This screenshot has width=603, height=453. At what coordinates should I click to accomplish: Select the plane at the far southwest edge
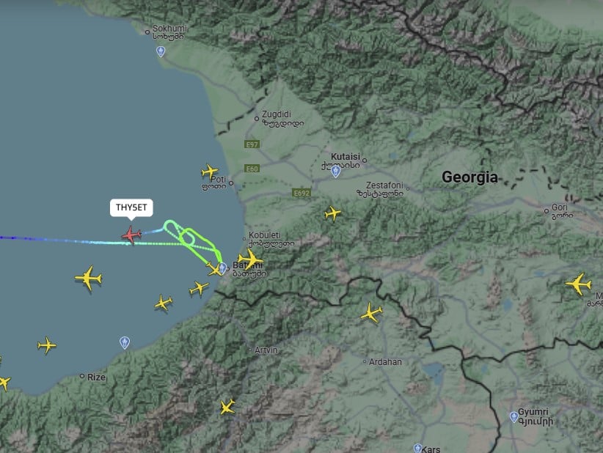coord(4,383)
